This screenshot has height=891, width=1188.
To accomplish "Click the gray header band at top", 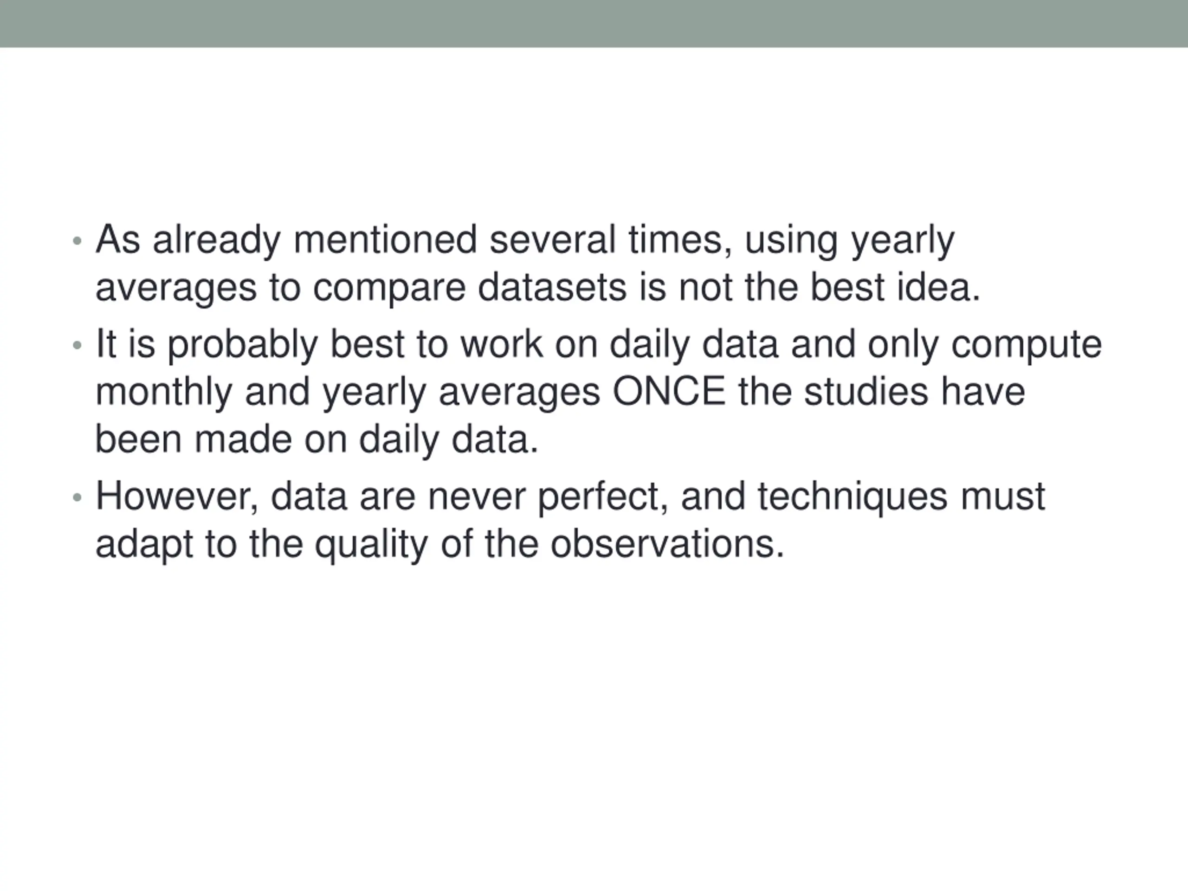I will point(594,24).
